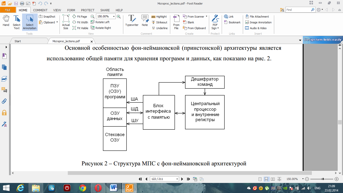This screenshot has width=343, height=193.
Task: Undo the last action
Action: 40,4
